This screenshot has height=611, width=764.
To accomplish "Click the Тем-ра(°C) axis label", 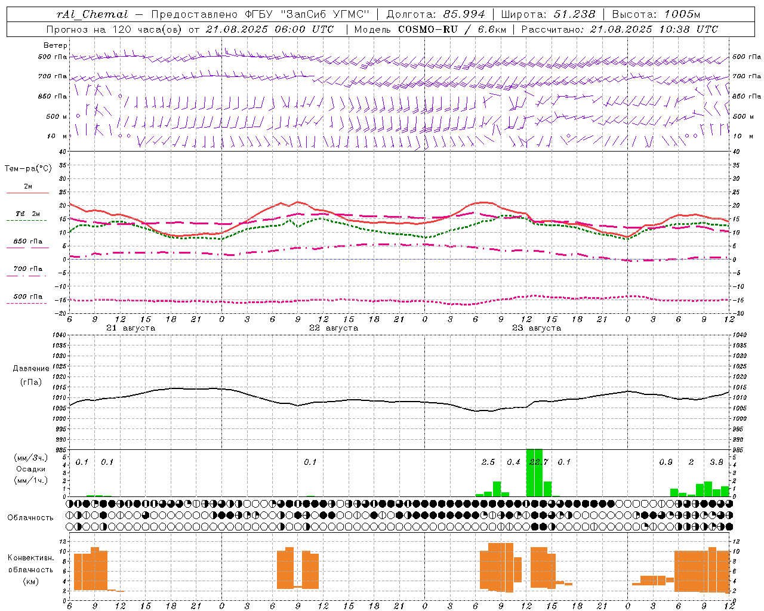I will coord(29,169).
